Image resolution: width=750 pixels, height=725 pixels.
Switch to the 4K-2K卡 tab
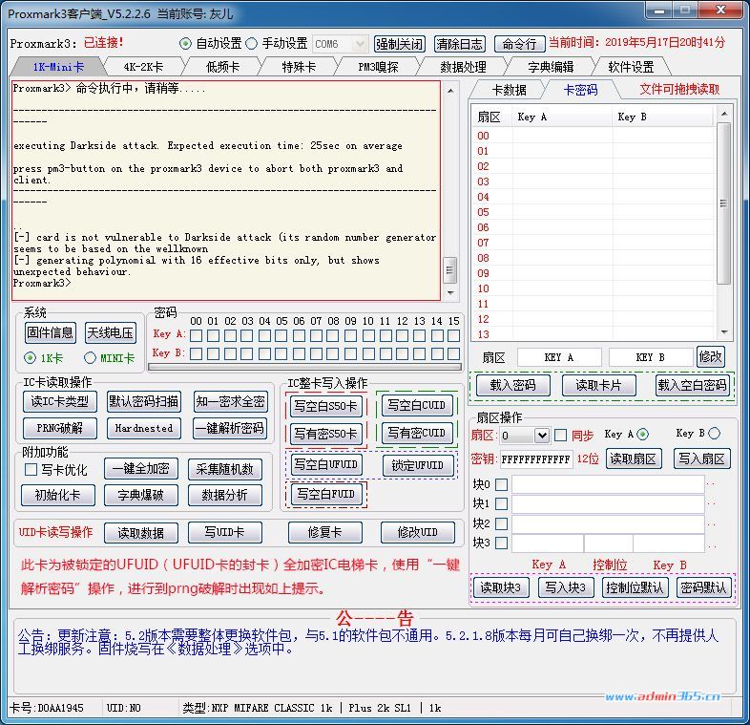[x=143, y=67]
